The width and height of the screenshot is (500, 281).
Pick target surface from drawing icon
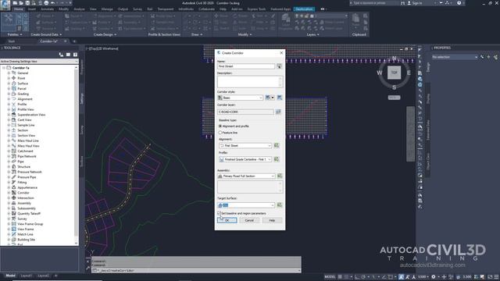[x=280, y=205]
